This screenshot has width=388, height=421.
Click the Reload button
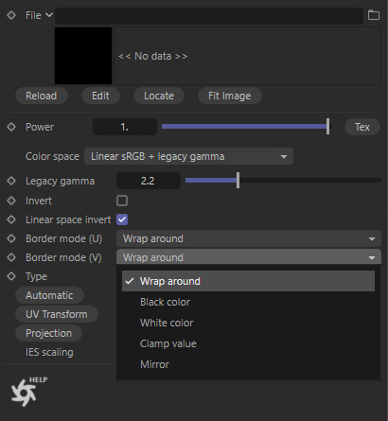pos(42,96)
